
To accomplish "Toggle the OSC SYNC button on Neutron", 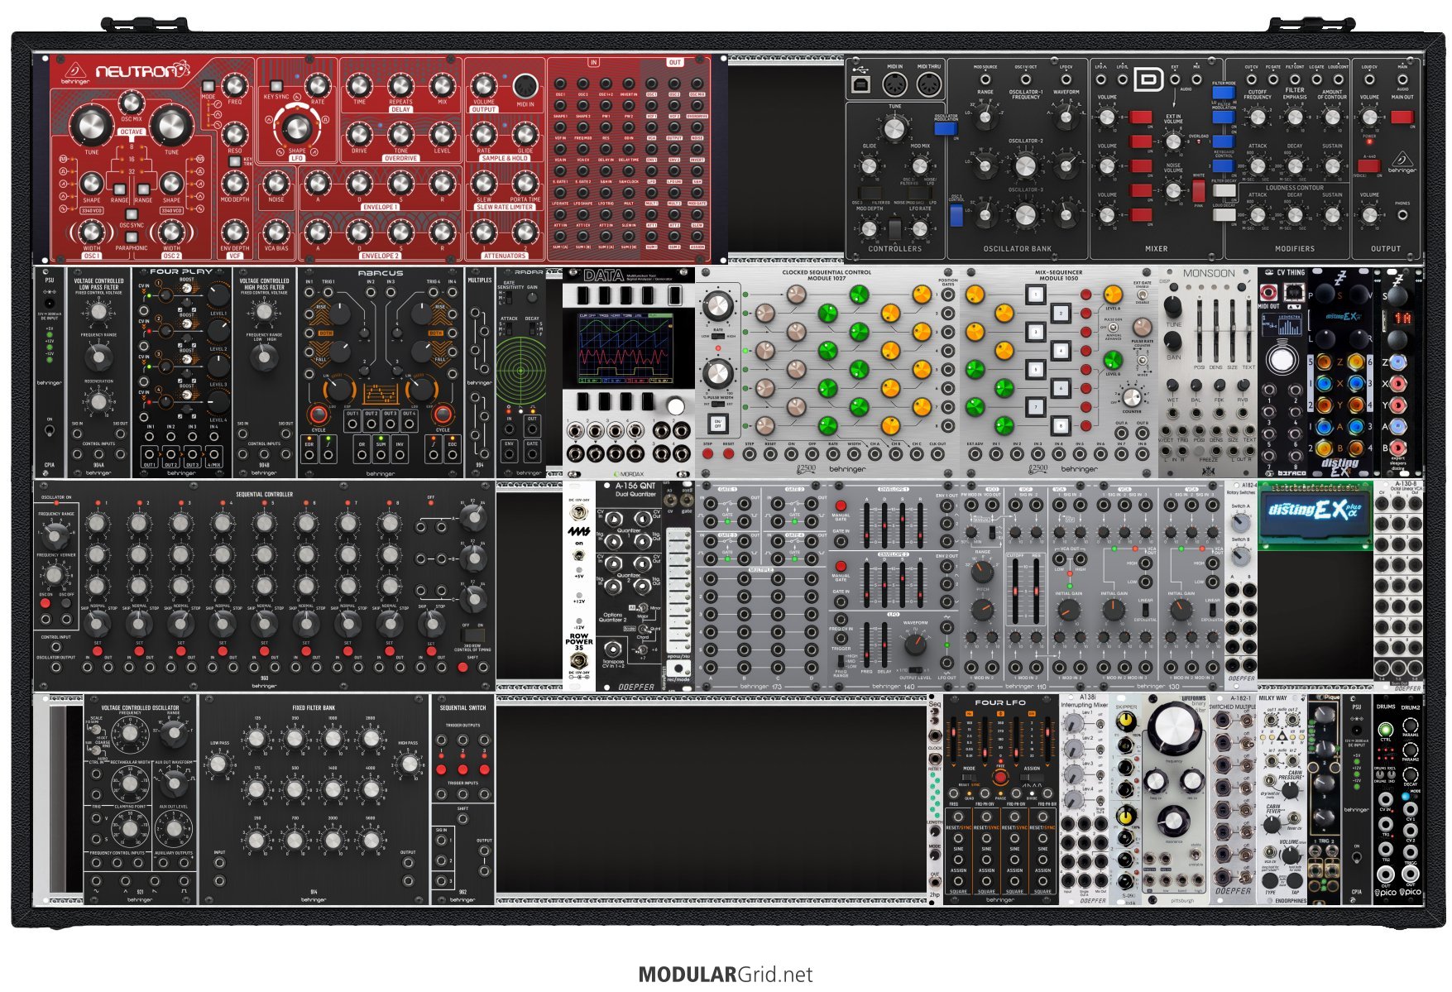I will (132, 215).
